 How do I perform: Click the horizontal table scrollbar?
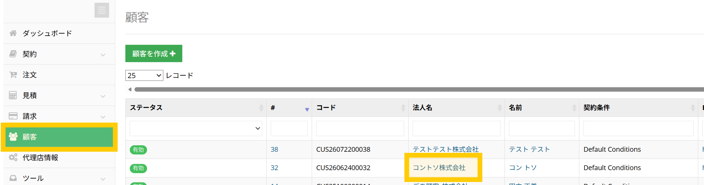tap(419, 90)
